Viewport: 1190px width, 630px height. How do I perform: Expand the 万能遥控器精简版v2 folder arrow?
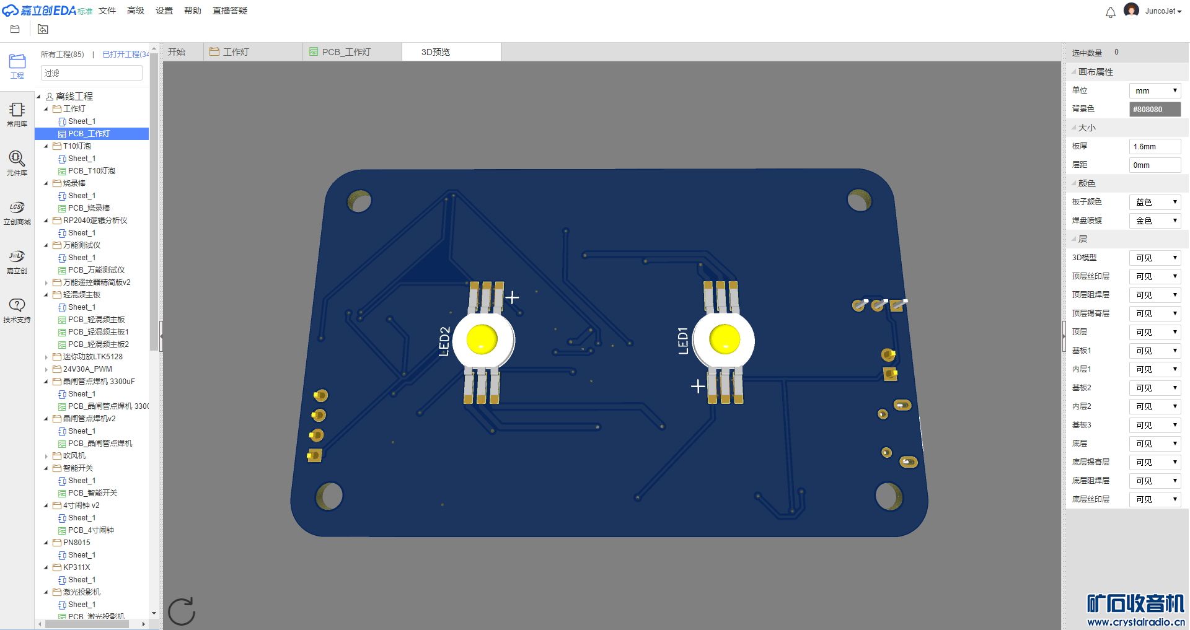(x=46, y=282)
